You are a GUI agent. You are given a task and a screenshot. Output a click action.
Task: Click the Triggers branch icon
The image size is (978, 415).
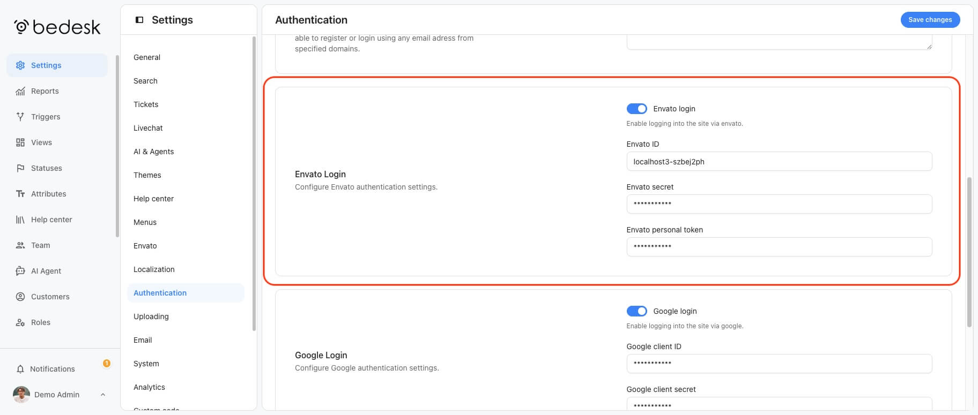click(x=20, y=117)
